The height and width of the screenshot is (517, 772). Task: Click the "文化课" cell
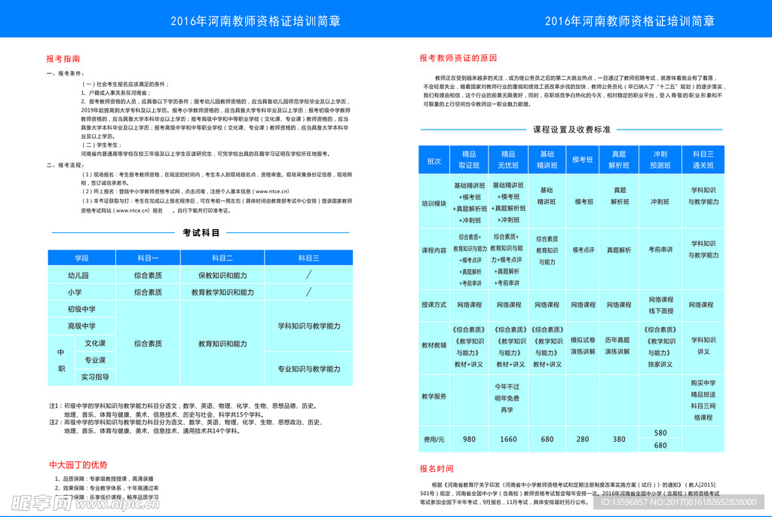95,343
